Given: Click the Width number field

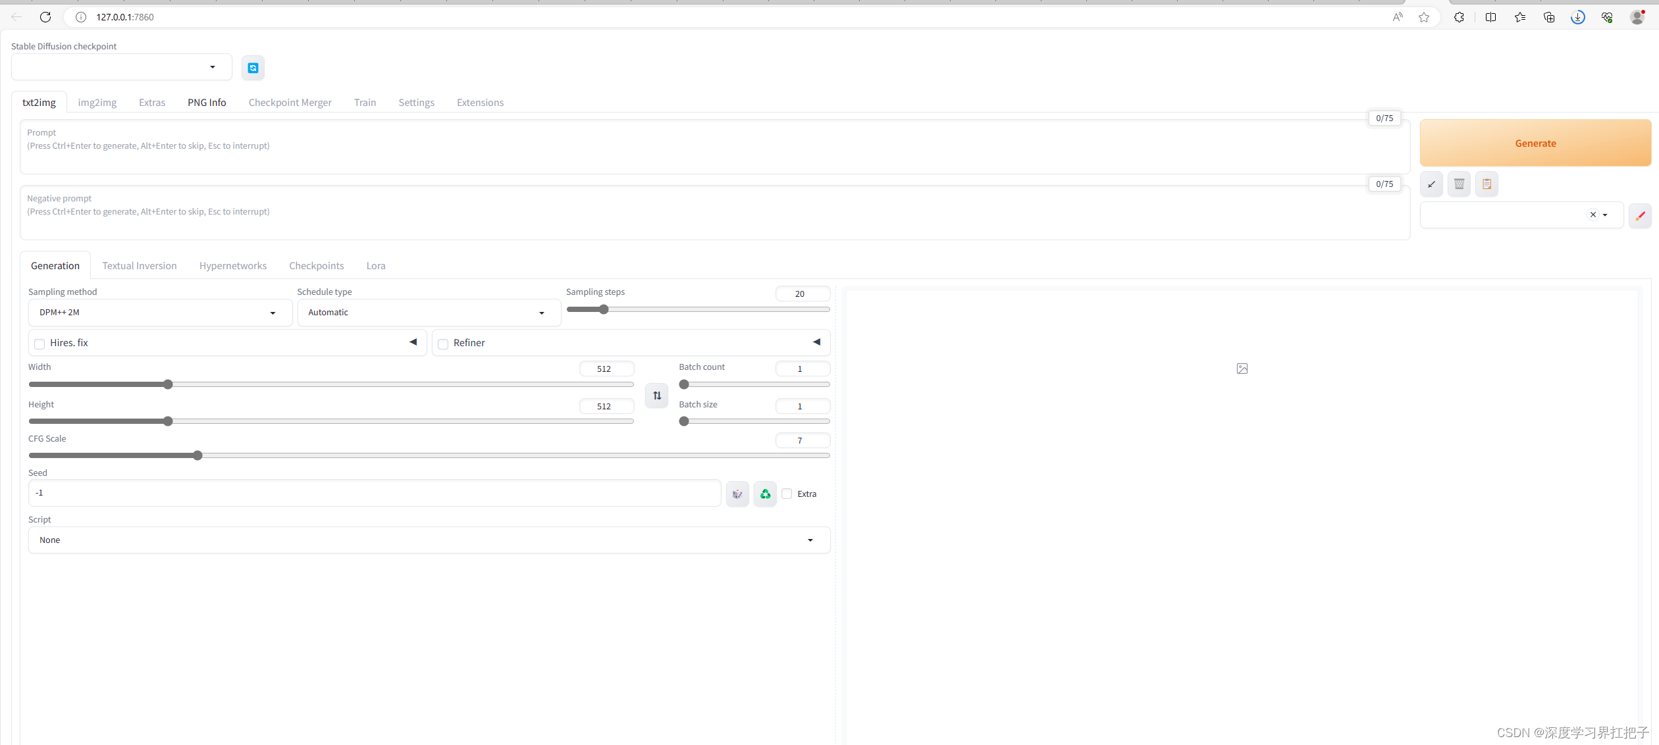Looking at the screenshot, I should 606,369.
